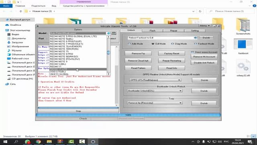The width and height of the screenshot is (257, 145).
Task: Open the Вид ribbon tab
Action: tap(54, 6)
